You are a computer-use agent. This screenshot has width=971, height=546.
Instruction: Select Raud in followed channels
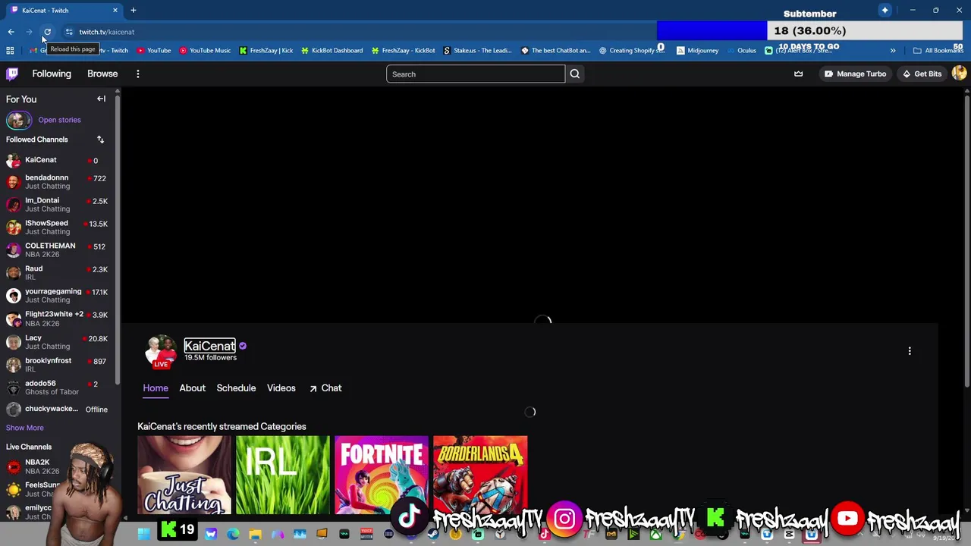pos(58,273)
